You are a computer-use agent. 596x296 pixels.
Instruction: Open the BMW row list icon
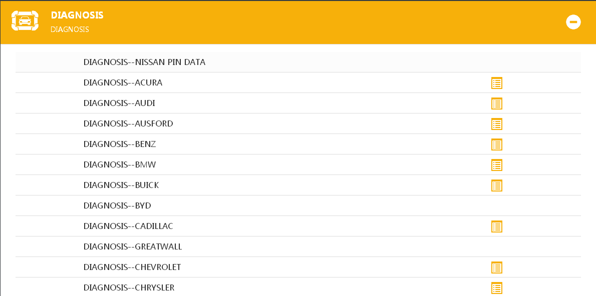[x=496, y=165]
